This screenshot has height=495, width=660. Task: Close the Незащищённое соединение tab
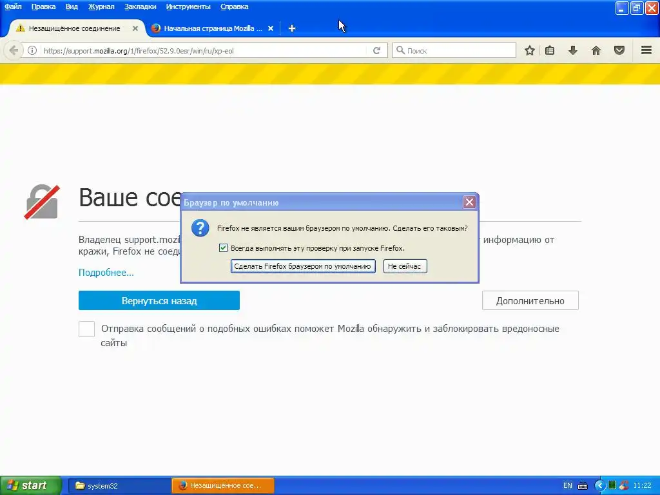pyautogui.click(x=135, y=28)
